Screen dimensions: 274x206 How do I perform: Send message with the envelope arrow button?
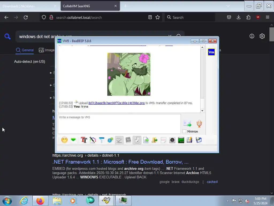click(187, 123)
